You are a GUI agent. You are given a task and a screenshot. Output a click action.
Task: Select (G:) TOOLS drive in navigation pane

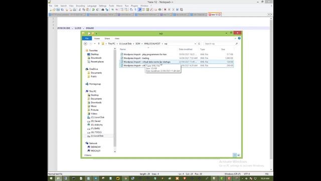pyautogui.click(x=96, y=132)
